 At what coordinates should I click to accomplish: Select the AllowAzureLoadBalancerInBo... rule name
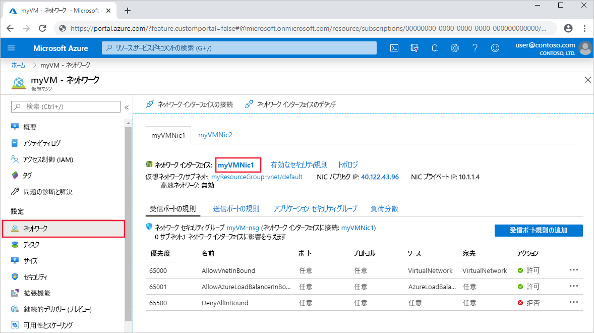click(x=246, y=287)
